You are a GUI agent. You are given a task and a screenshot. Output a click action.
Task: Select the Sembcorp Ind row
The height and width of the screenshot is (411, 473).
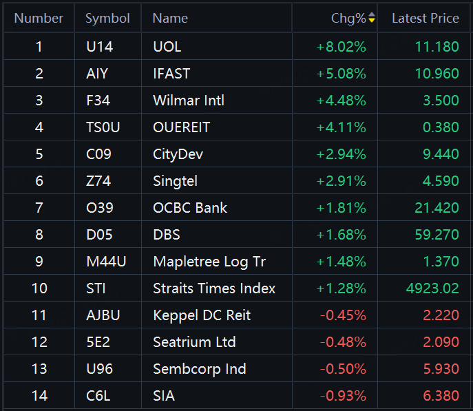200,369
